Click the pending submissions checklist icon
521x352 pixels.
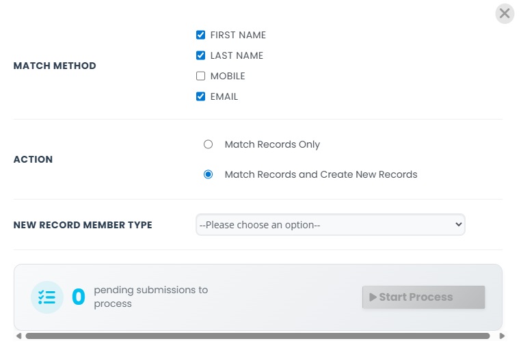[x=47, y=297]
